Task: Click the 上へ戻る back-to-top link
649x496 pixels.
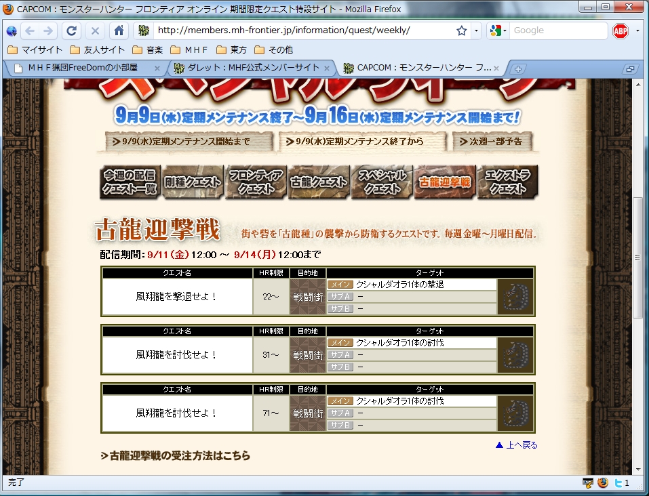Action: [516, 445]
